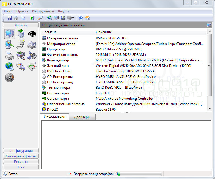Click the blue Help question mark icon
Image resolution: width=215 pixels, height=179 pixels.
(81, 18)
